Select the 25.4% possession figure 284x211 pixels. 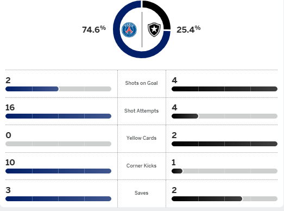pos(188,29)
